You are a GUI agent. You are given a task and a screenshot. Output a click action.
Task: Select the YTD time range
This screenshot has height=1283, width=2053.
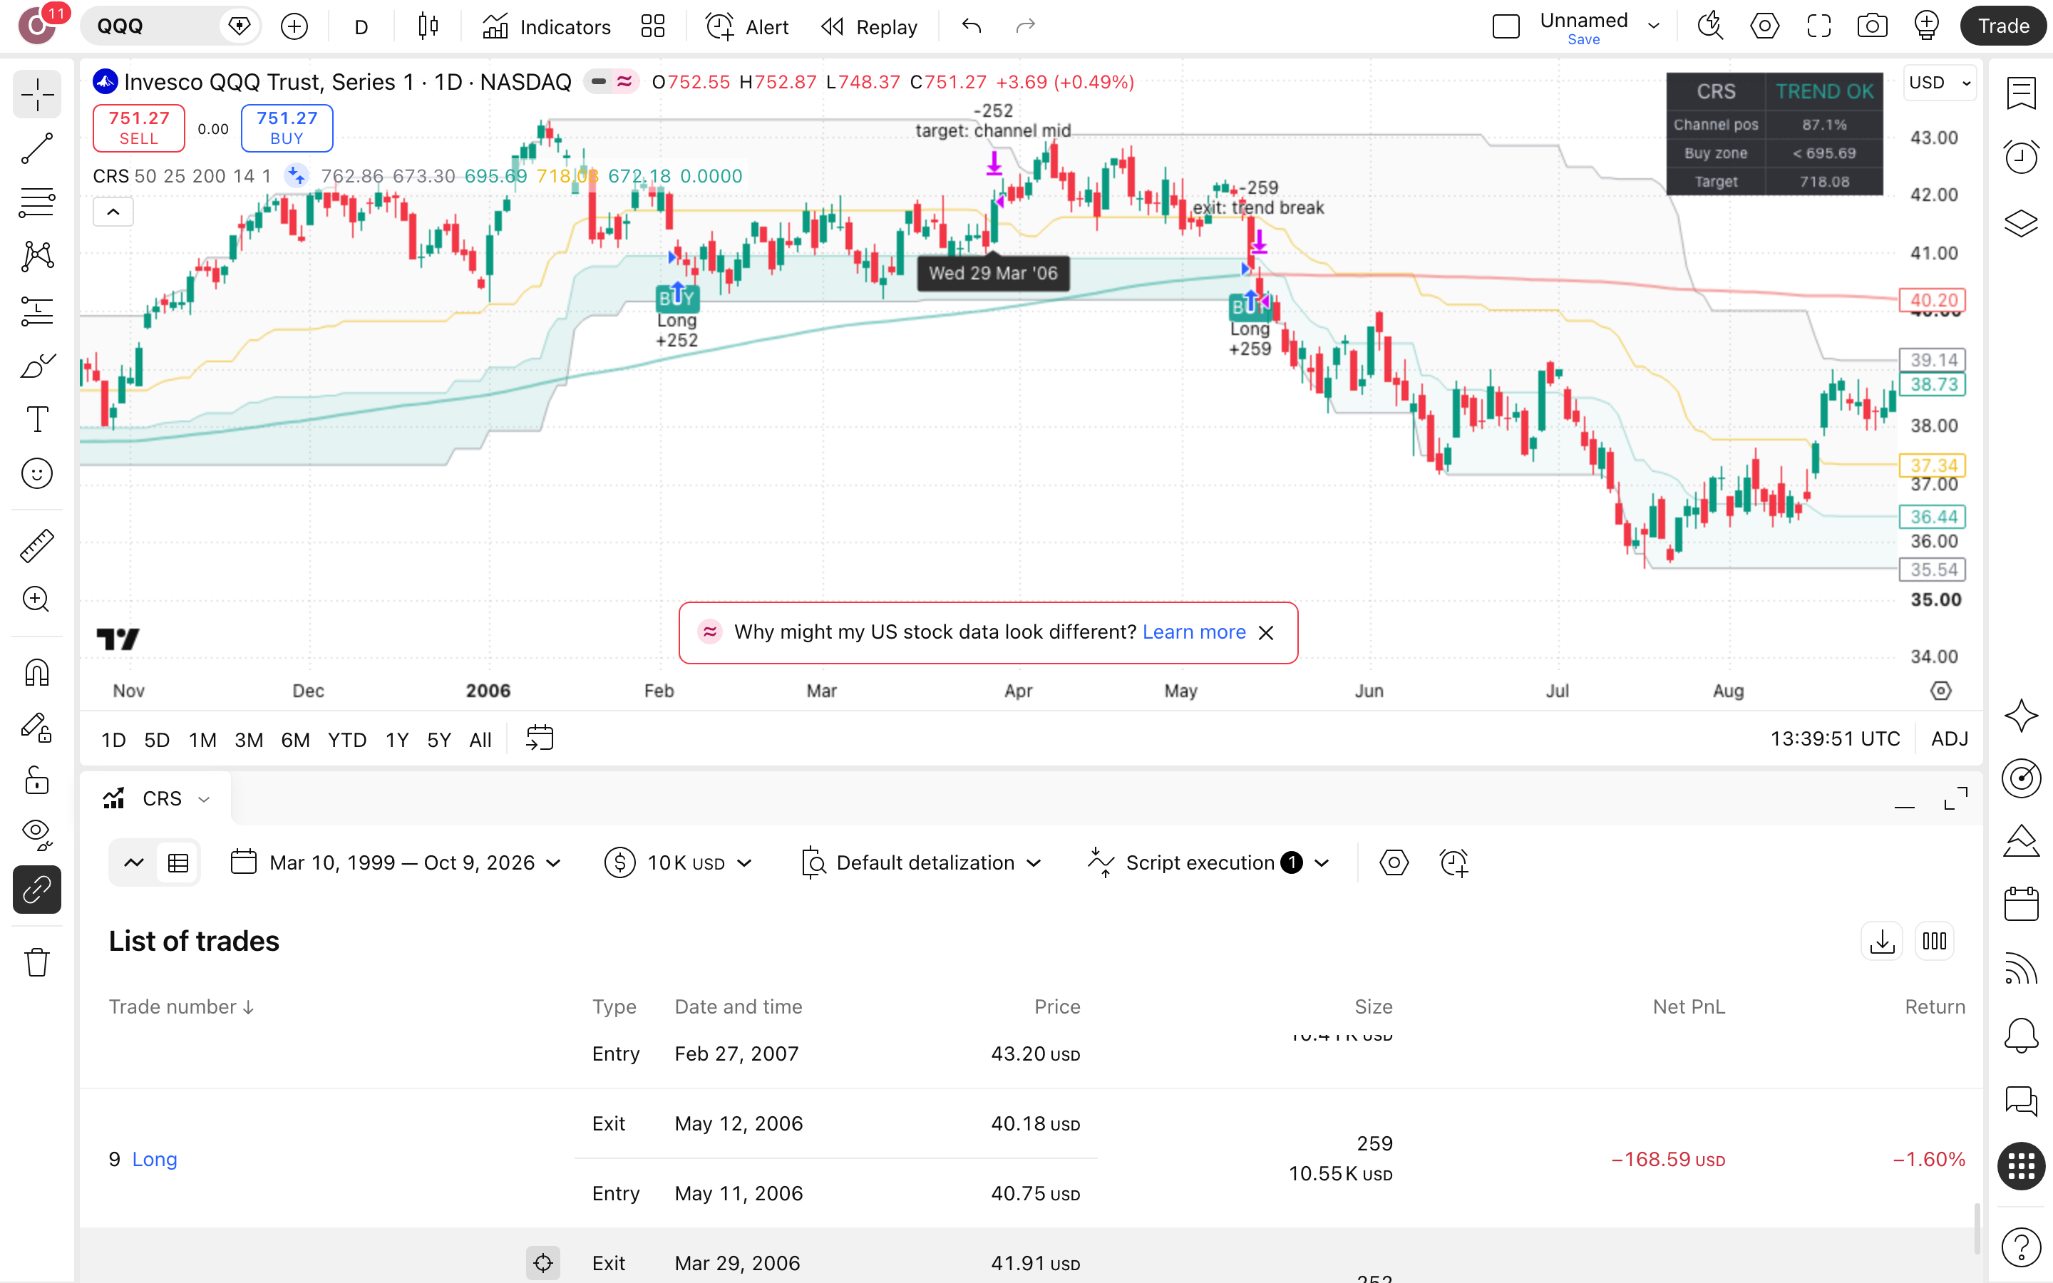point(347,740)
